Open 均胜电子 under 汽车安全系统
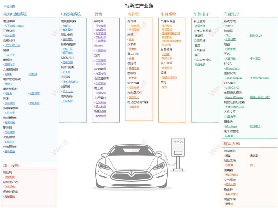Screen dimensions: 278x208 tap(200, 65)
